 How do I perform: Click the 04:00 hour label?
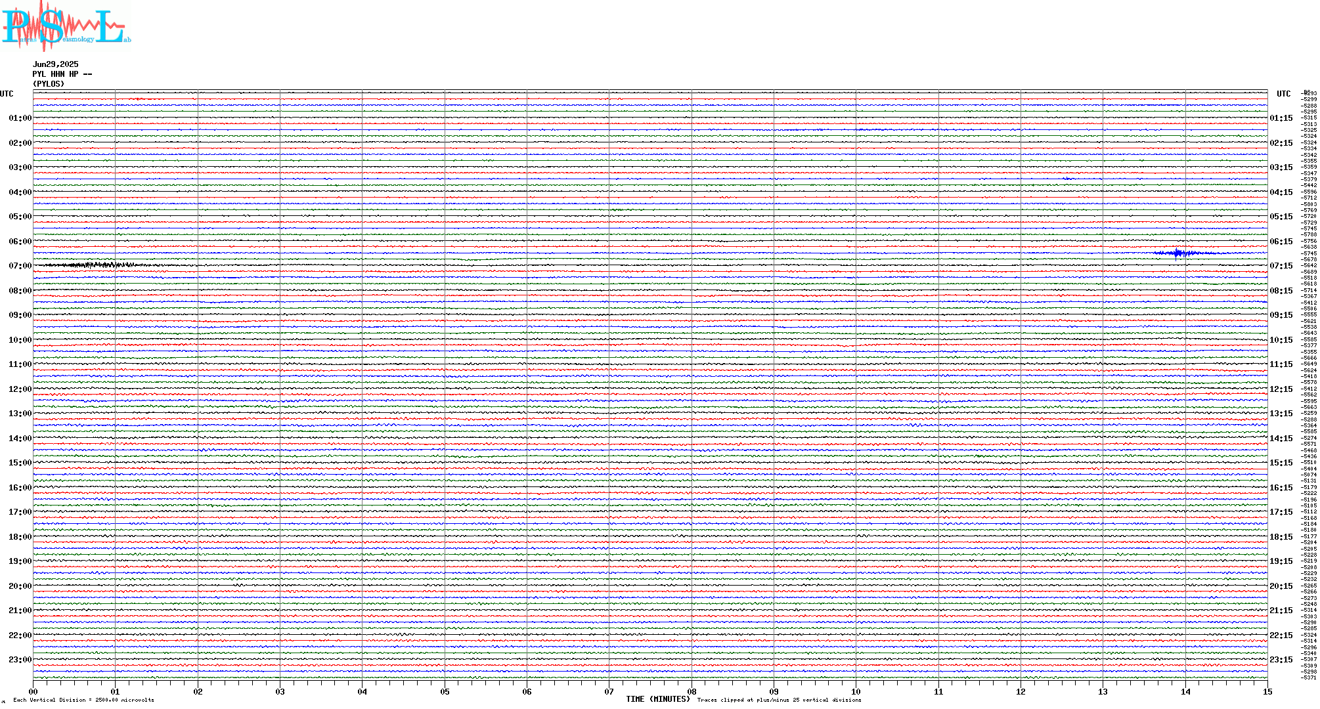[20, 192]
